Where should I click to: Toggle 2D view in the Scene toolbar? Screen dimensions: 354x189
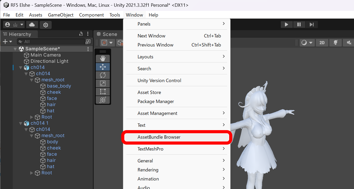point(322,43)
